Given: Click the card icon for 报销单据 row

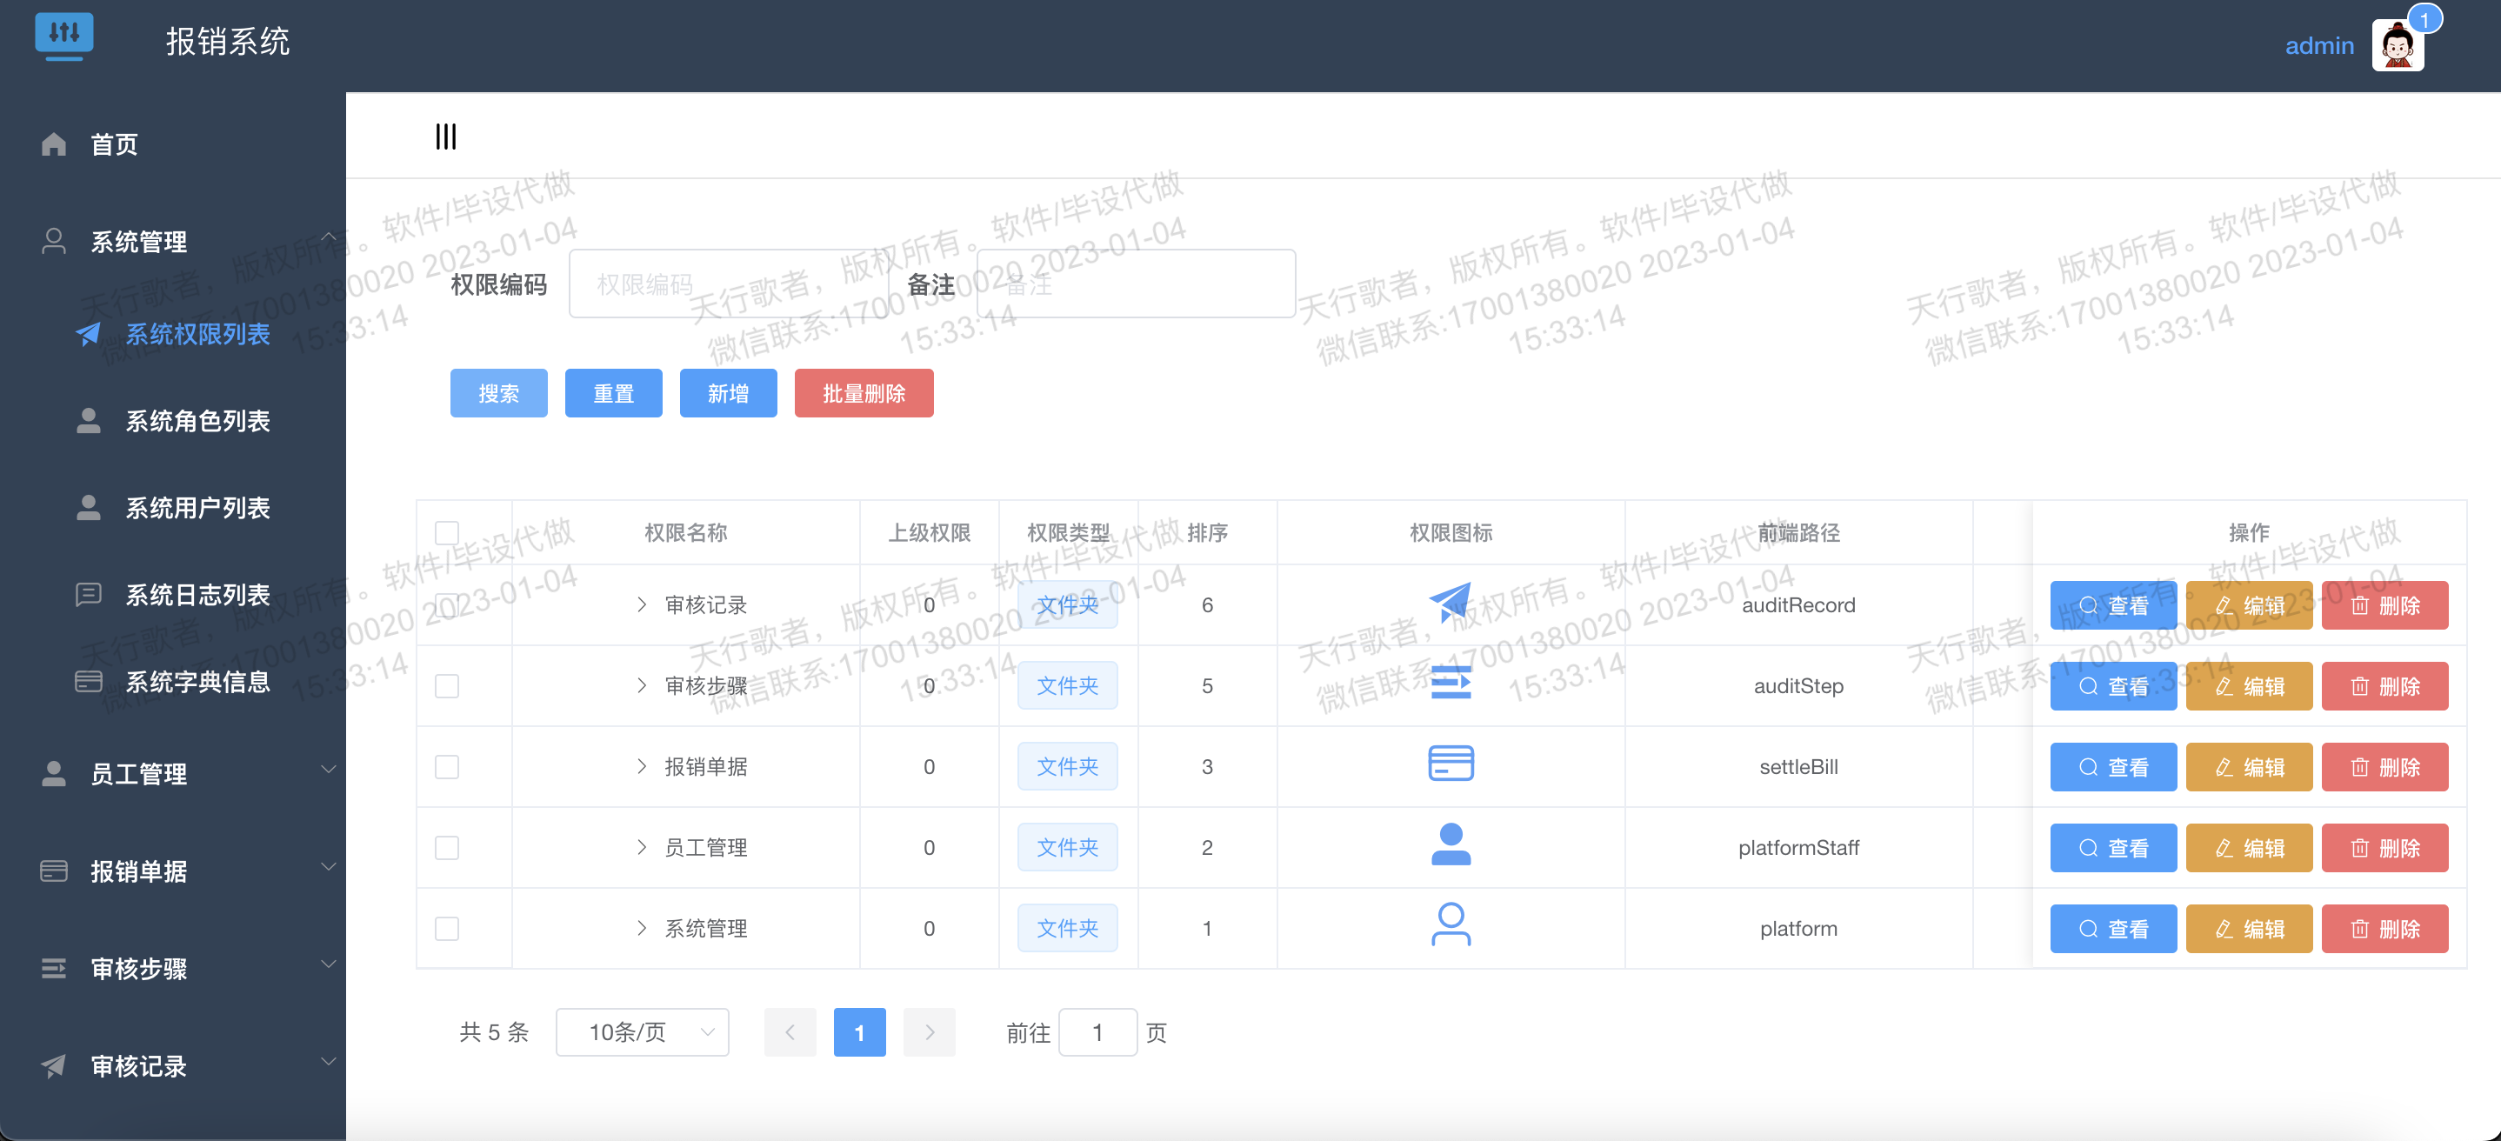Looking at the screenshot, I should 1451,764.
